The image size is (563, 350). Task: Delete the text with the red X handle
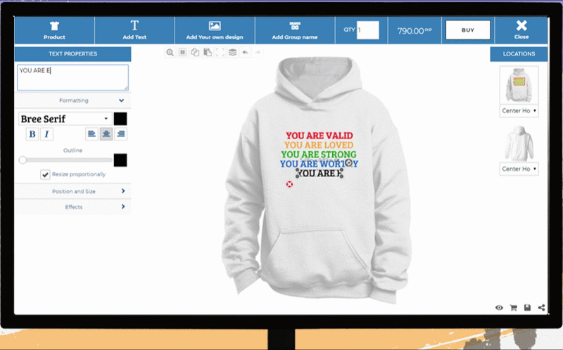[289, 184]
